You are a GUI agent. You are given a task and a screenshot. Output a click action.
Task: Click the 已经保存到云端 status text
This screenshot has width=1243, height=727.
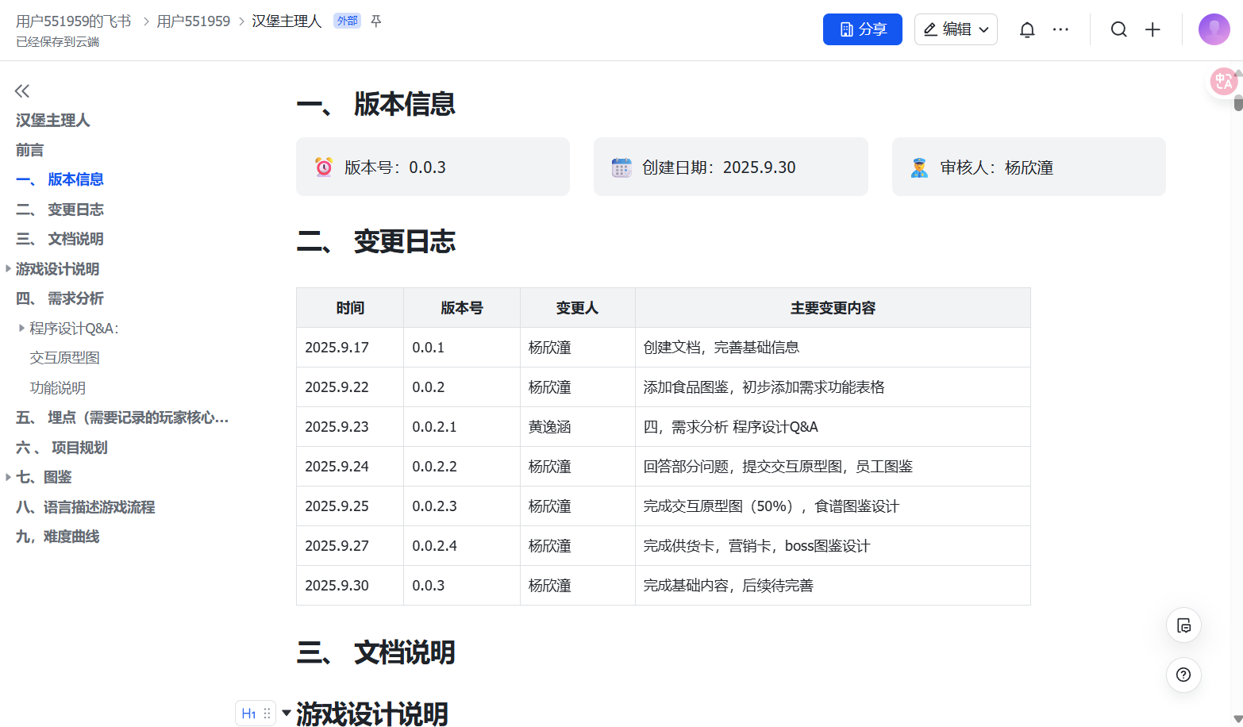pyautogui.click(x=58, y=42)
